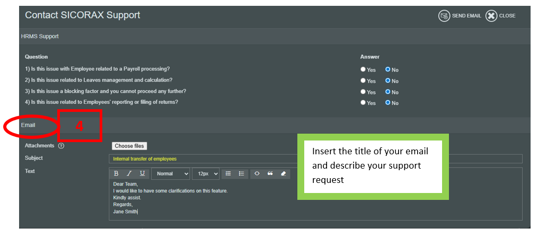This screenshot has width=538, height=237.
Task: Insert an ordered list in editor
Action: point(228,173)
